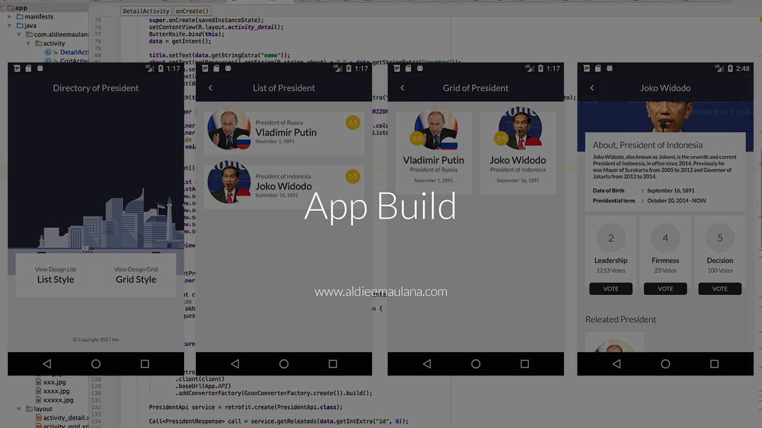Image resolution: width=762 pixels, height=428 pixels.
Task: Tap Android recents button on Joko Widodo phone
Action: (x=715, y=364)
